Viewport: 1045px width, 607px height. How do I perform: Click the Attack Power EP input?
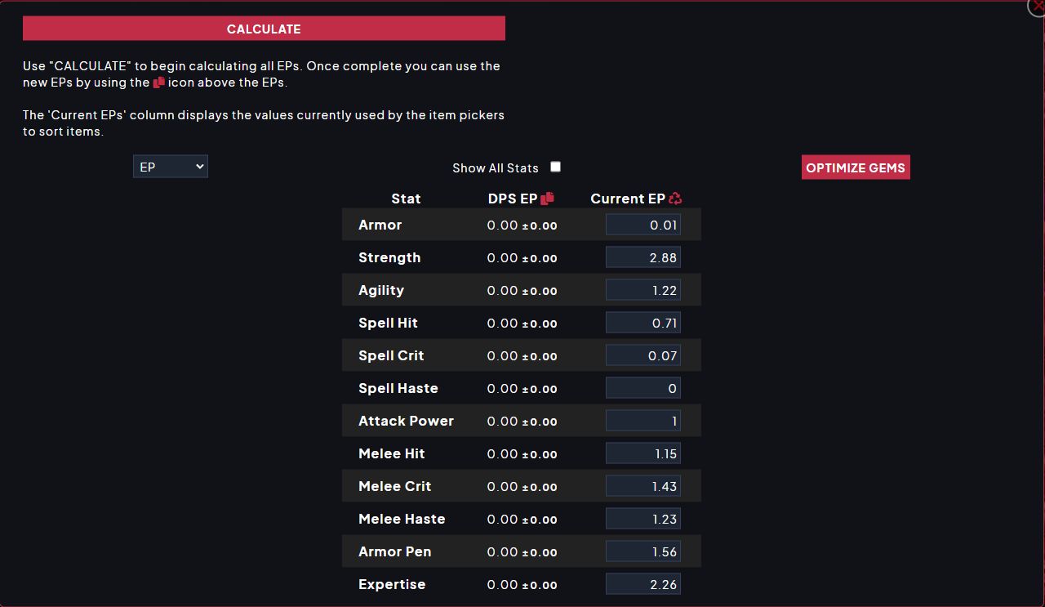(643, 421)
